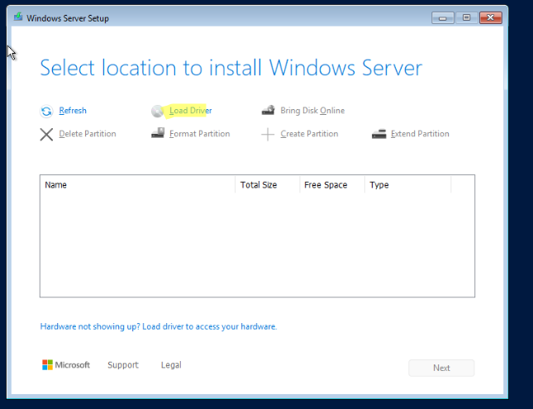Click the Type column header
The image size is (533, 409).
pos(379,185)
